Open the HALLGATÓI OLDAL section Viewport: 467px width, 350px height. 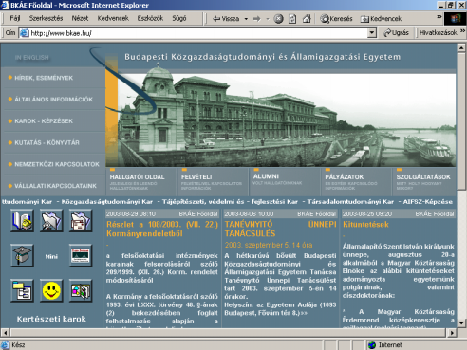[137, 177]
